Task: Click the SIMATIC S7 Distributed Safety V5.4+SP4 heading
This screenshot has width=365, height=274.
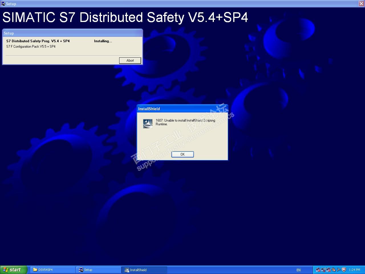Action: pyautogui.click(x=125, y=17)
